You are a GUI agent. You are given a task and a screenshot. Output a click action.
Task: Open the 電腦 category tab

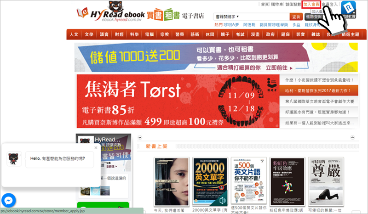[149, 34]
